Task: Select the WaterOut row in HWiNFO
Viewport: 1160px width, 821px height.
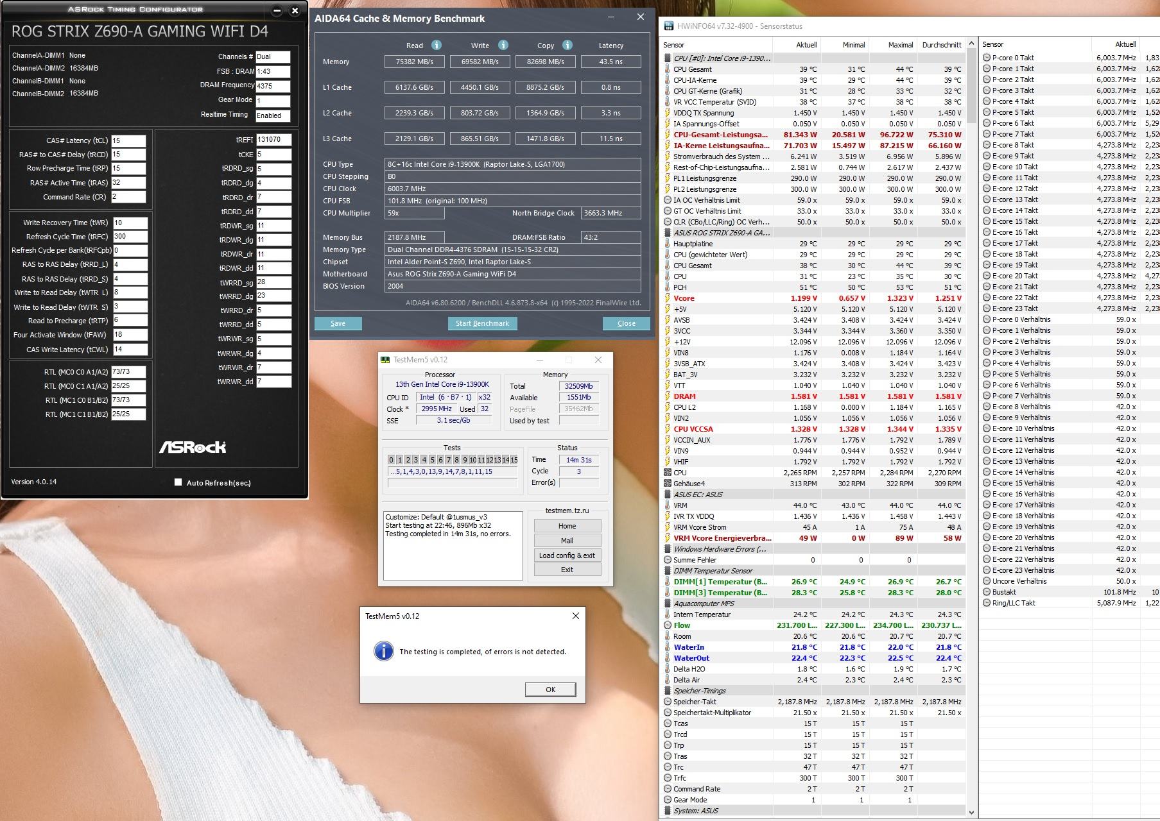Action: click(x=813, y=658)
